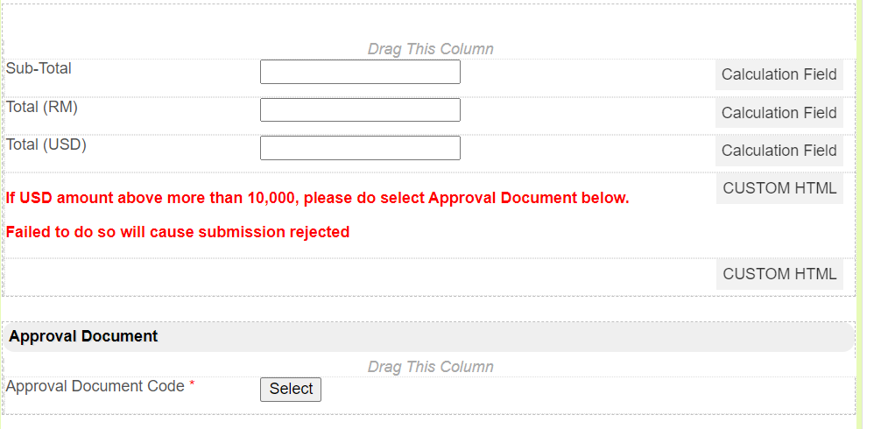Select the lower CUSTOM HTML tag in empty row

(x=779, y=274)
